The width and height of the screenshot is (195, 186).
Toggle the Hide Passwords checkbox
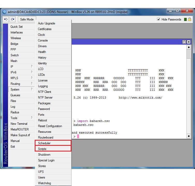tap(158, 19)
